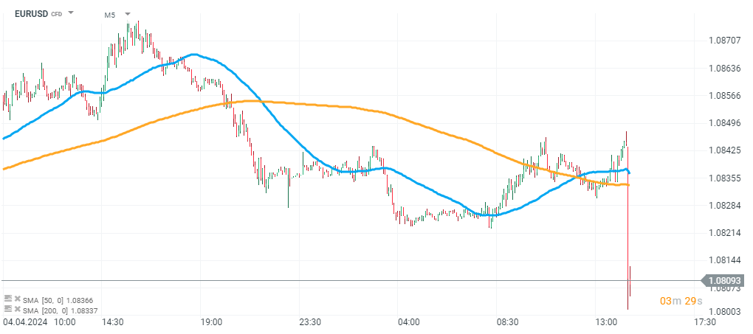Remove the SMA 50 indicator
This screenshot has height=334, width=753.
16,299
